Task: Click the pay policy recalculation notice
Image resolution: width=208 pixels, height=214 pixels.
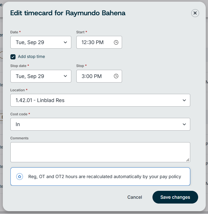Action: tap(100, 177)
